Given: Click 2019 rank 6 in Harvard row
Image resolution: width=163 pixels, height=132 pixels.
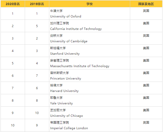Looking at the screenshot, I should point(37,88).
